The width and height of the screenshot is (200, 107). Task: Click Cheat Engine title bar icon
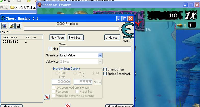pos(3,18)
